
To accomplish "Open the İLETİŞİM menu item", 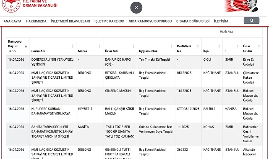I will pos(221,21).
